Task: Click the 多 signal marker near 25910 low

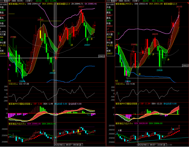Action: click(54, 71)
